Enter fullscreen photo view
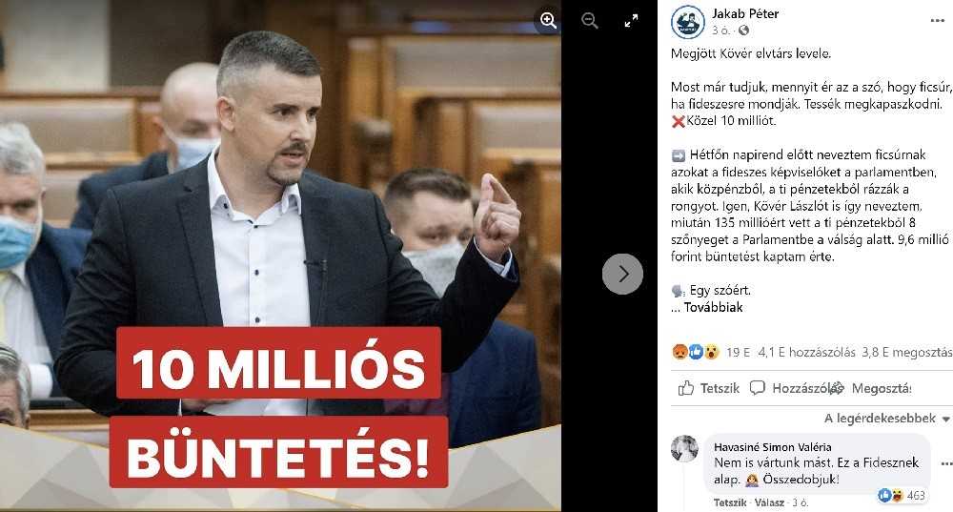This screenshot has width=953, height=512. pyautogui.click(x=632, y=21)
